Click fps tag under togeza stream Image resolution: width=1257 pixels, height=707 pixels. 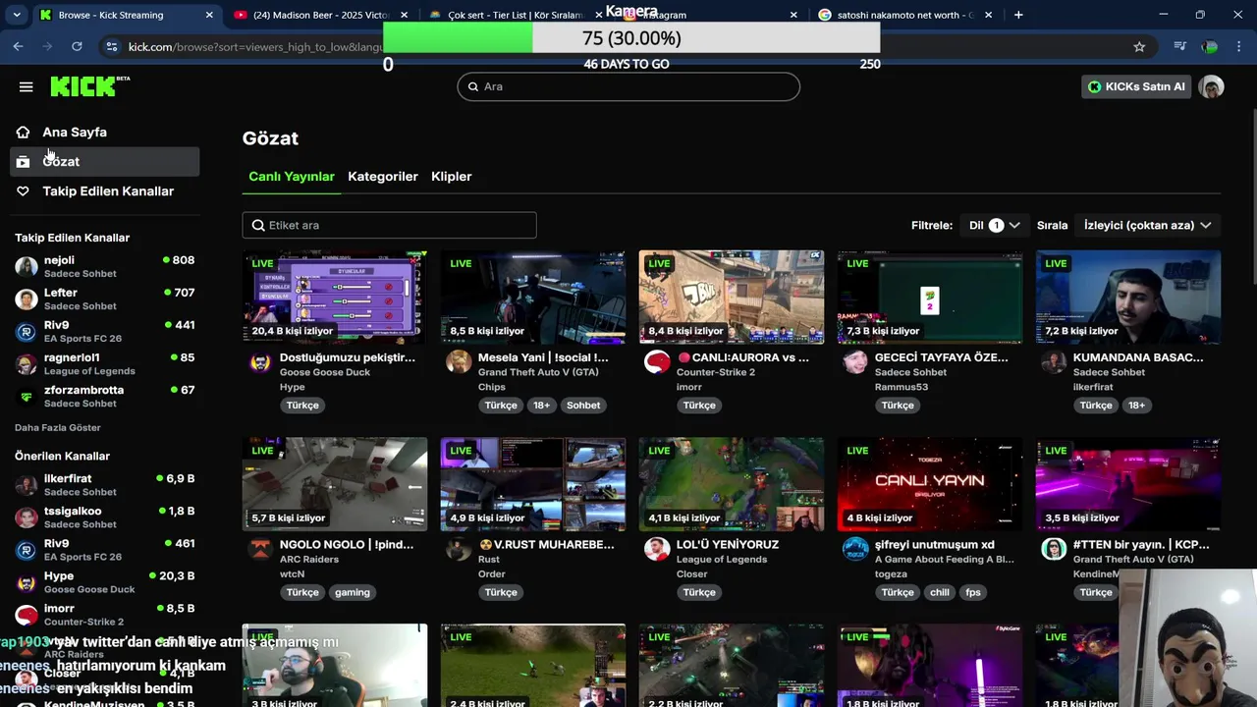point(973,592)
